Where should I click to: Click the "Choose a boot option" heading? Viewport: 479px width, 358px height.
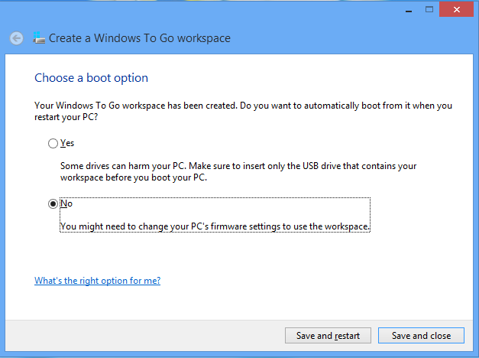click(x=92, y=78)
